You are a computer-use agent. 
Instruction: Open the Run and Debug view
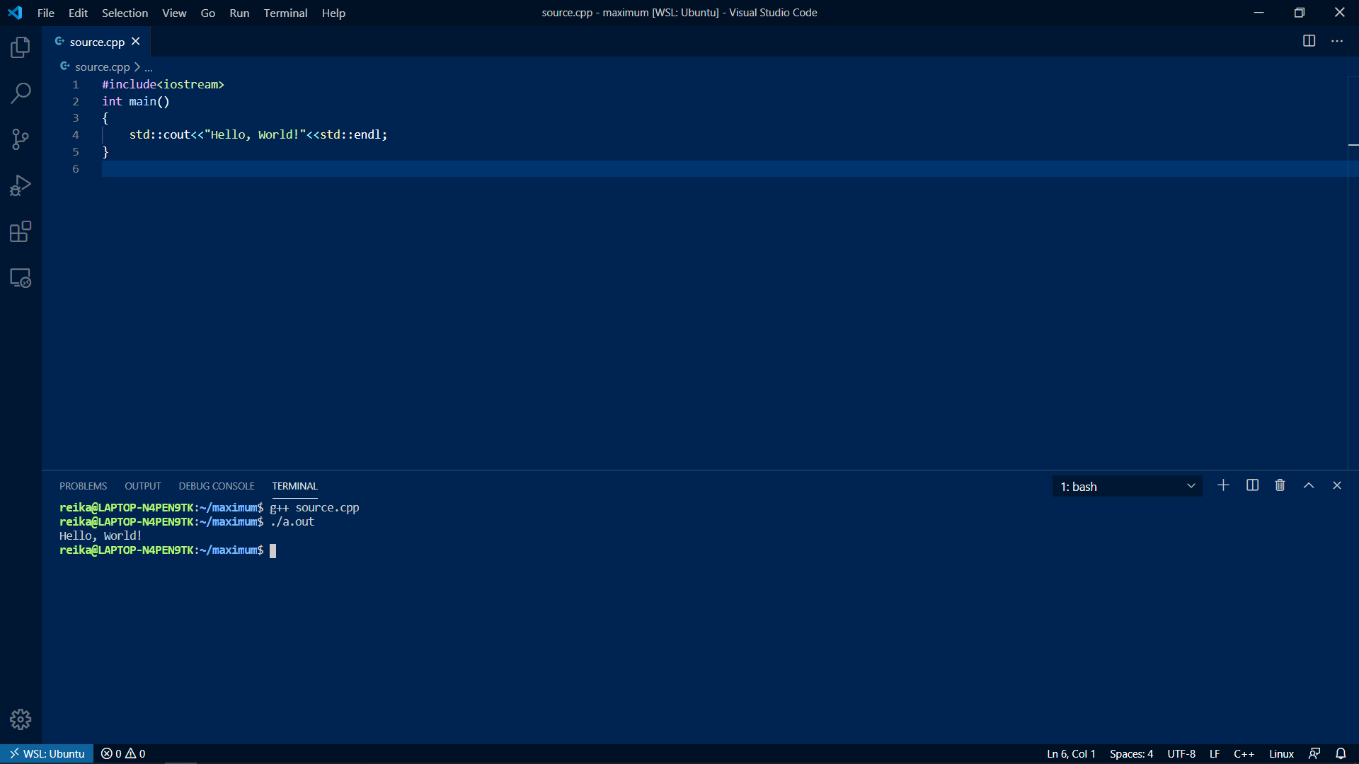(21, 185)
